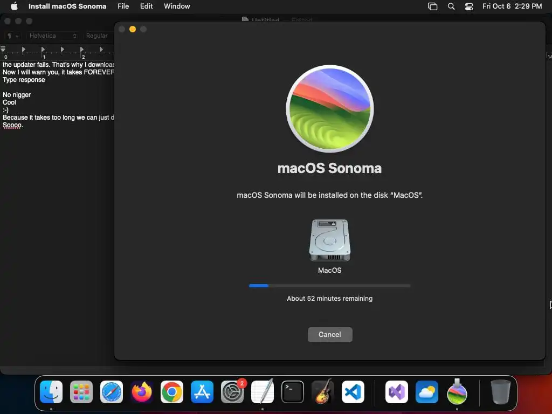Minimize the installer window with yellow button
The width and height of the screenshot is (552, 414).
133,29
